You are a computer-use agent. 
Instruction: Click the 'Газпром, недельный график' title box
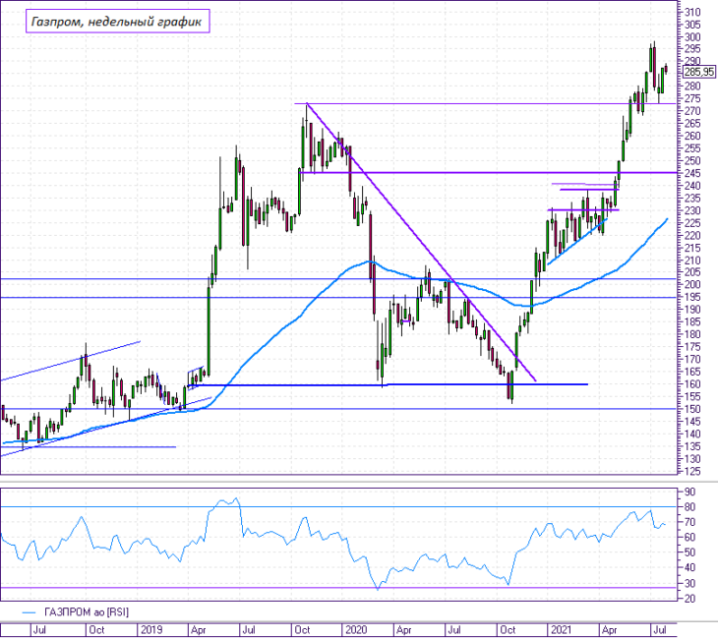pos(118,21)
